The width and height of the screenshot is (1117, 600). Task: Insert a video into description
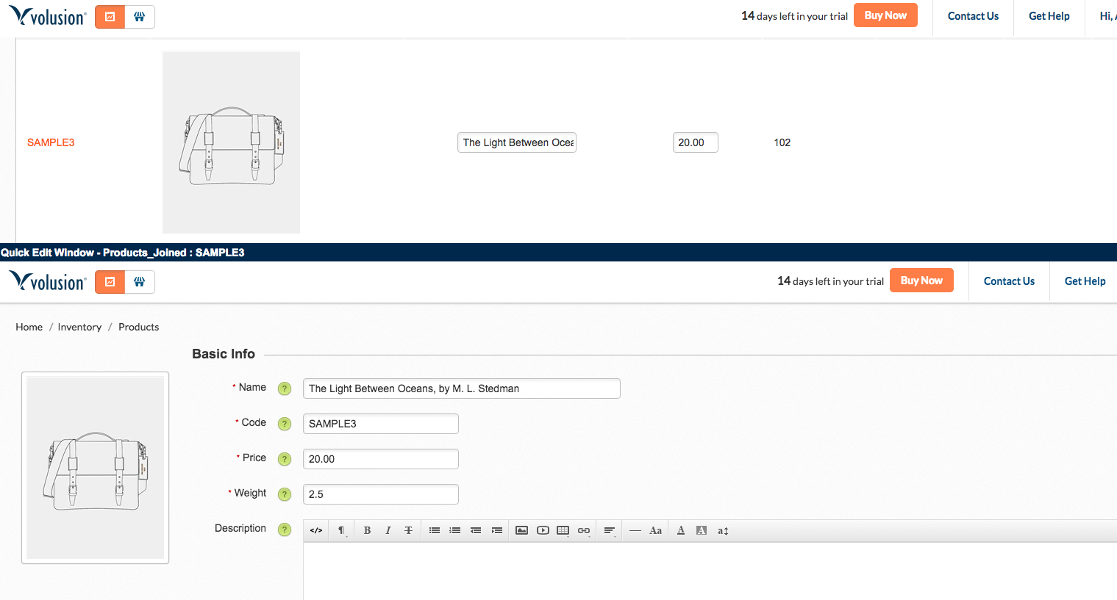tap(543, 530)
